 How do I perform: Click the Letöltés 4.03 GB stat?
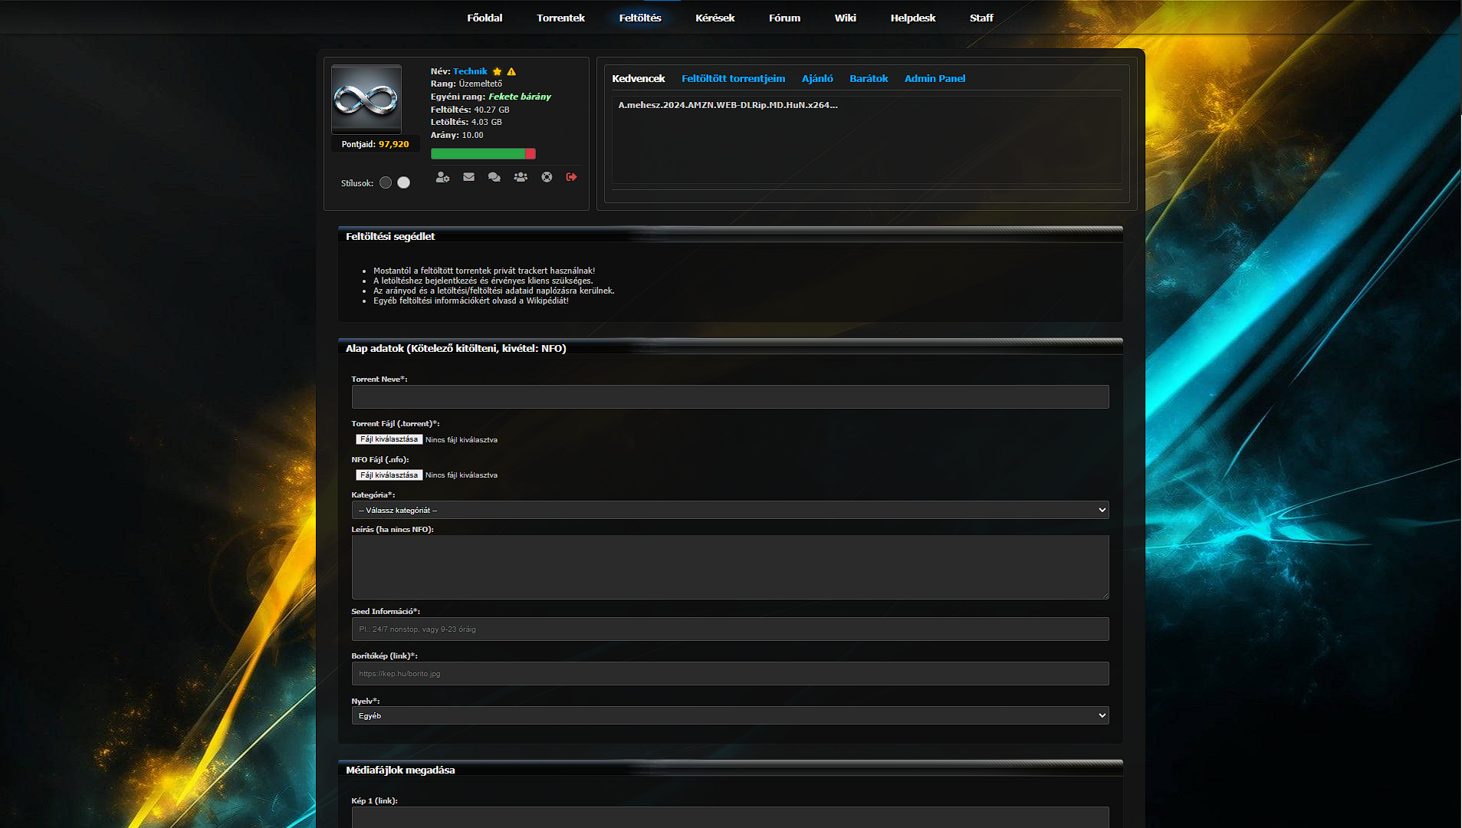click(466, 122)
